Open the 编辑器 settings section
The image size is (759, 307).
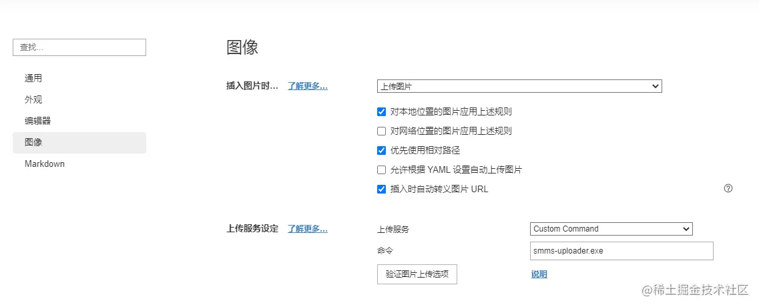79,121
